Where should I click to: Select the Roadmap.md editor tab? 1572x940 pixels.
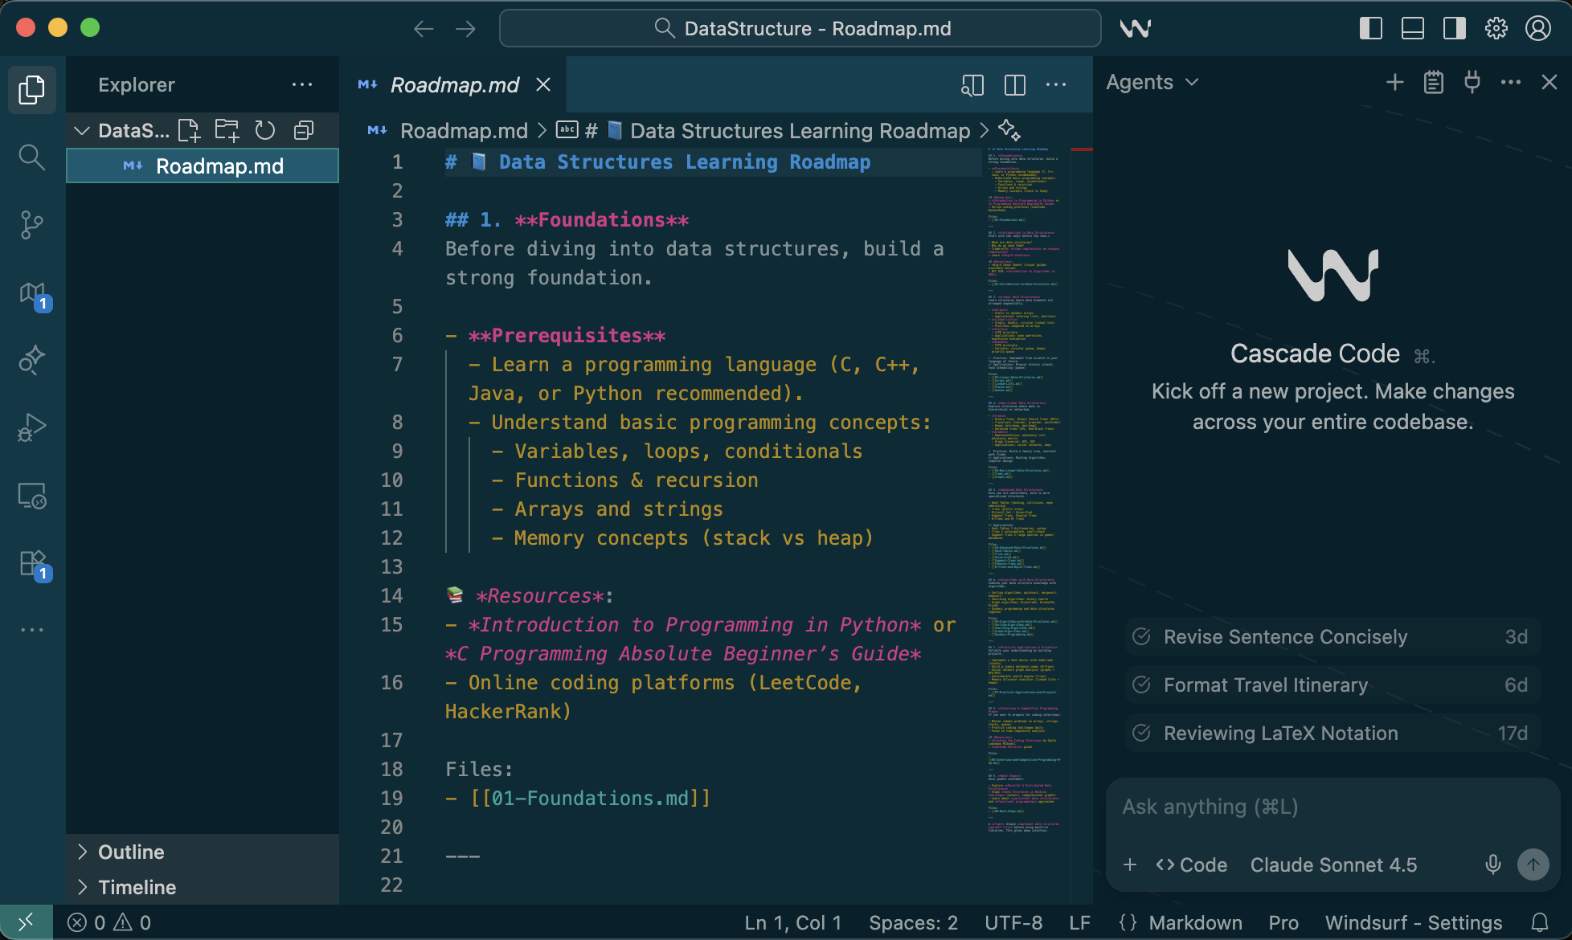pos(453,84)
